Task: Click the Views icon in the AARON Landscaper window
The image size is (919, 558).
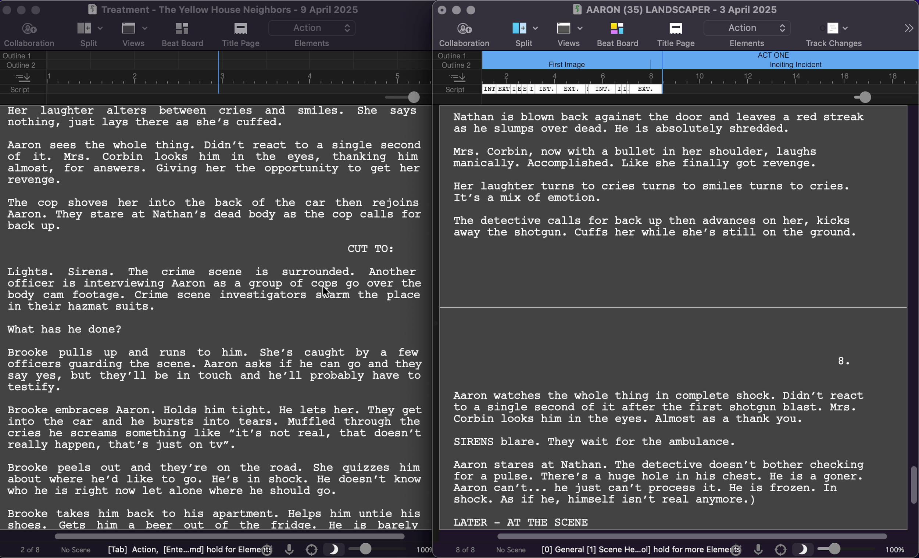Action: tap(564, 28)
